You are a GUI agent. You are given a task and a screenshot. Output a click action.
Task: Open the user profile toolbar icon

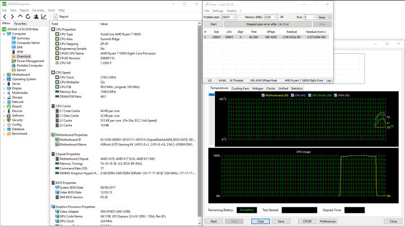coord(36,17)
